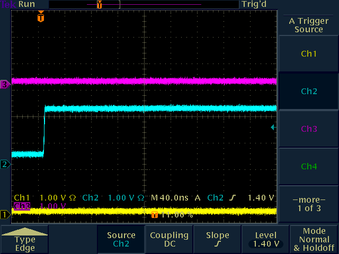This screenshot has width=339, height=254.
Task: Open the Mode Normal & Holdoff menu
Action: pyautogui.click(x=314, y=239)
